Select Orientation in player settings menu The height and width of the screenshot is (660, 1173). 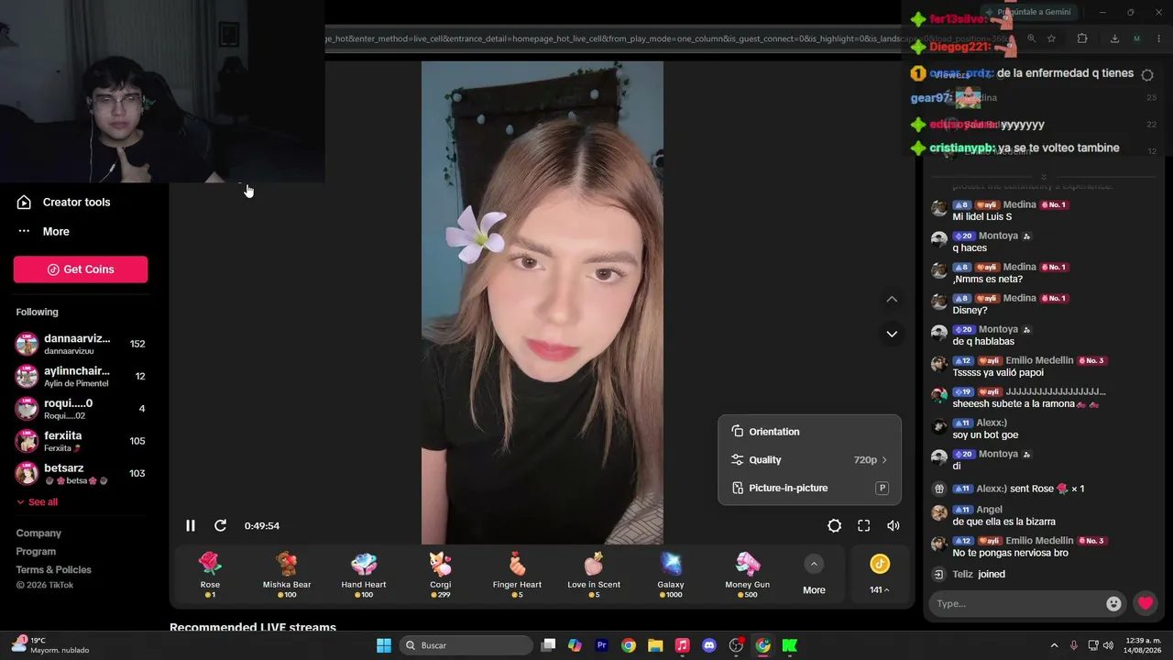click(x=809, y=432)
